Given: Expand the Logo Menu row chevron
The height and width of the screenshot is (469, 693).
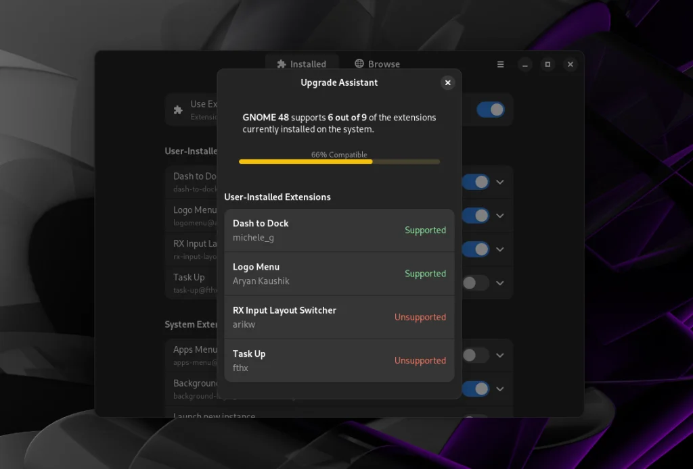Looking at the screenshot, I should click(x=500, y=216).
